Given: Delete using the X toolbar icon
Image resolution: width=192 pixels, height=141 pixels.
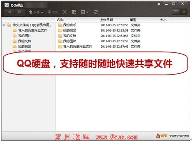Looking at the screenshot, I should point(65,12).
